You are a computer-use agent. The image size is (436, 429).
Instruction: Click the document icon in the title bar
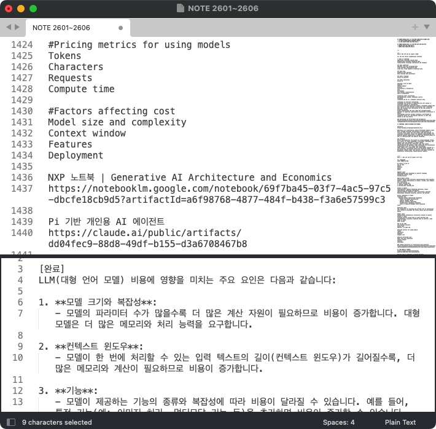tap(180, 9)
